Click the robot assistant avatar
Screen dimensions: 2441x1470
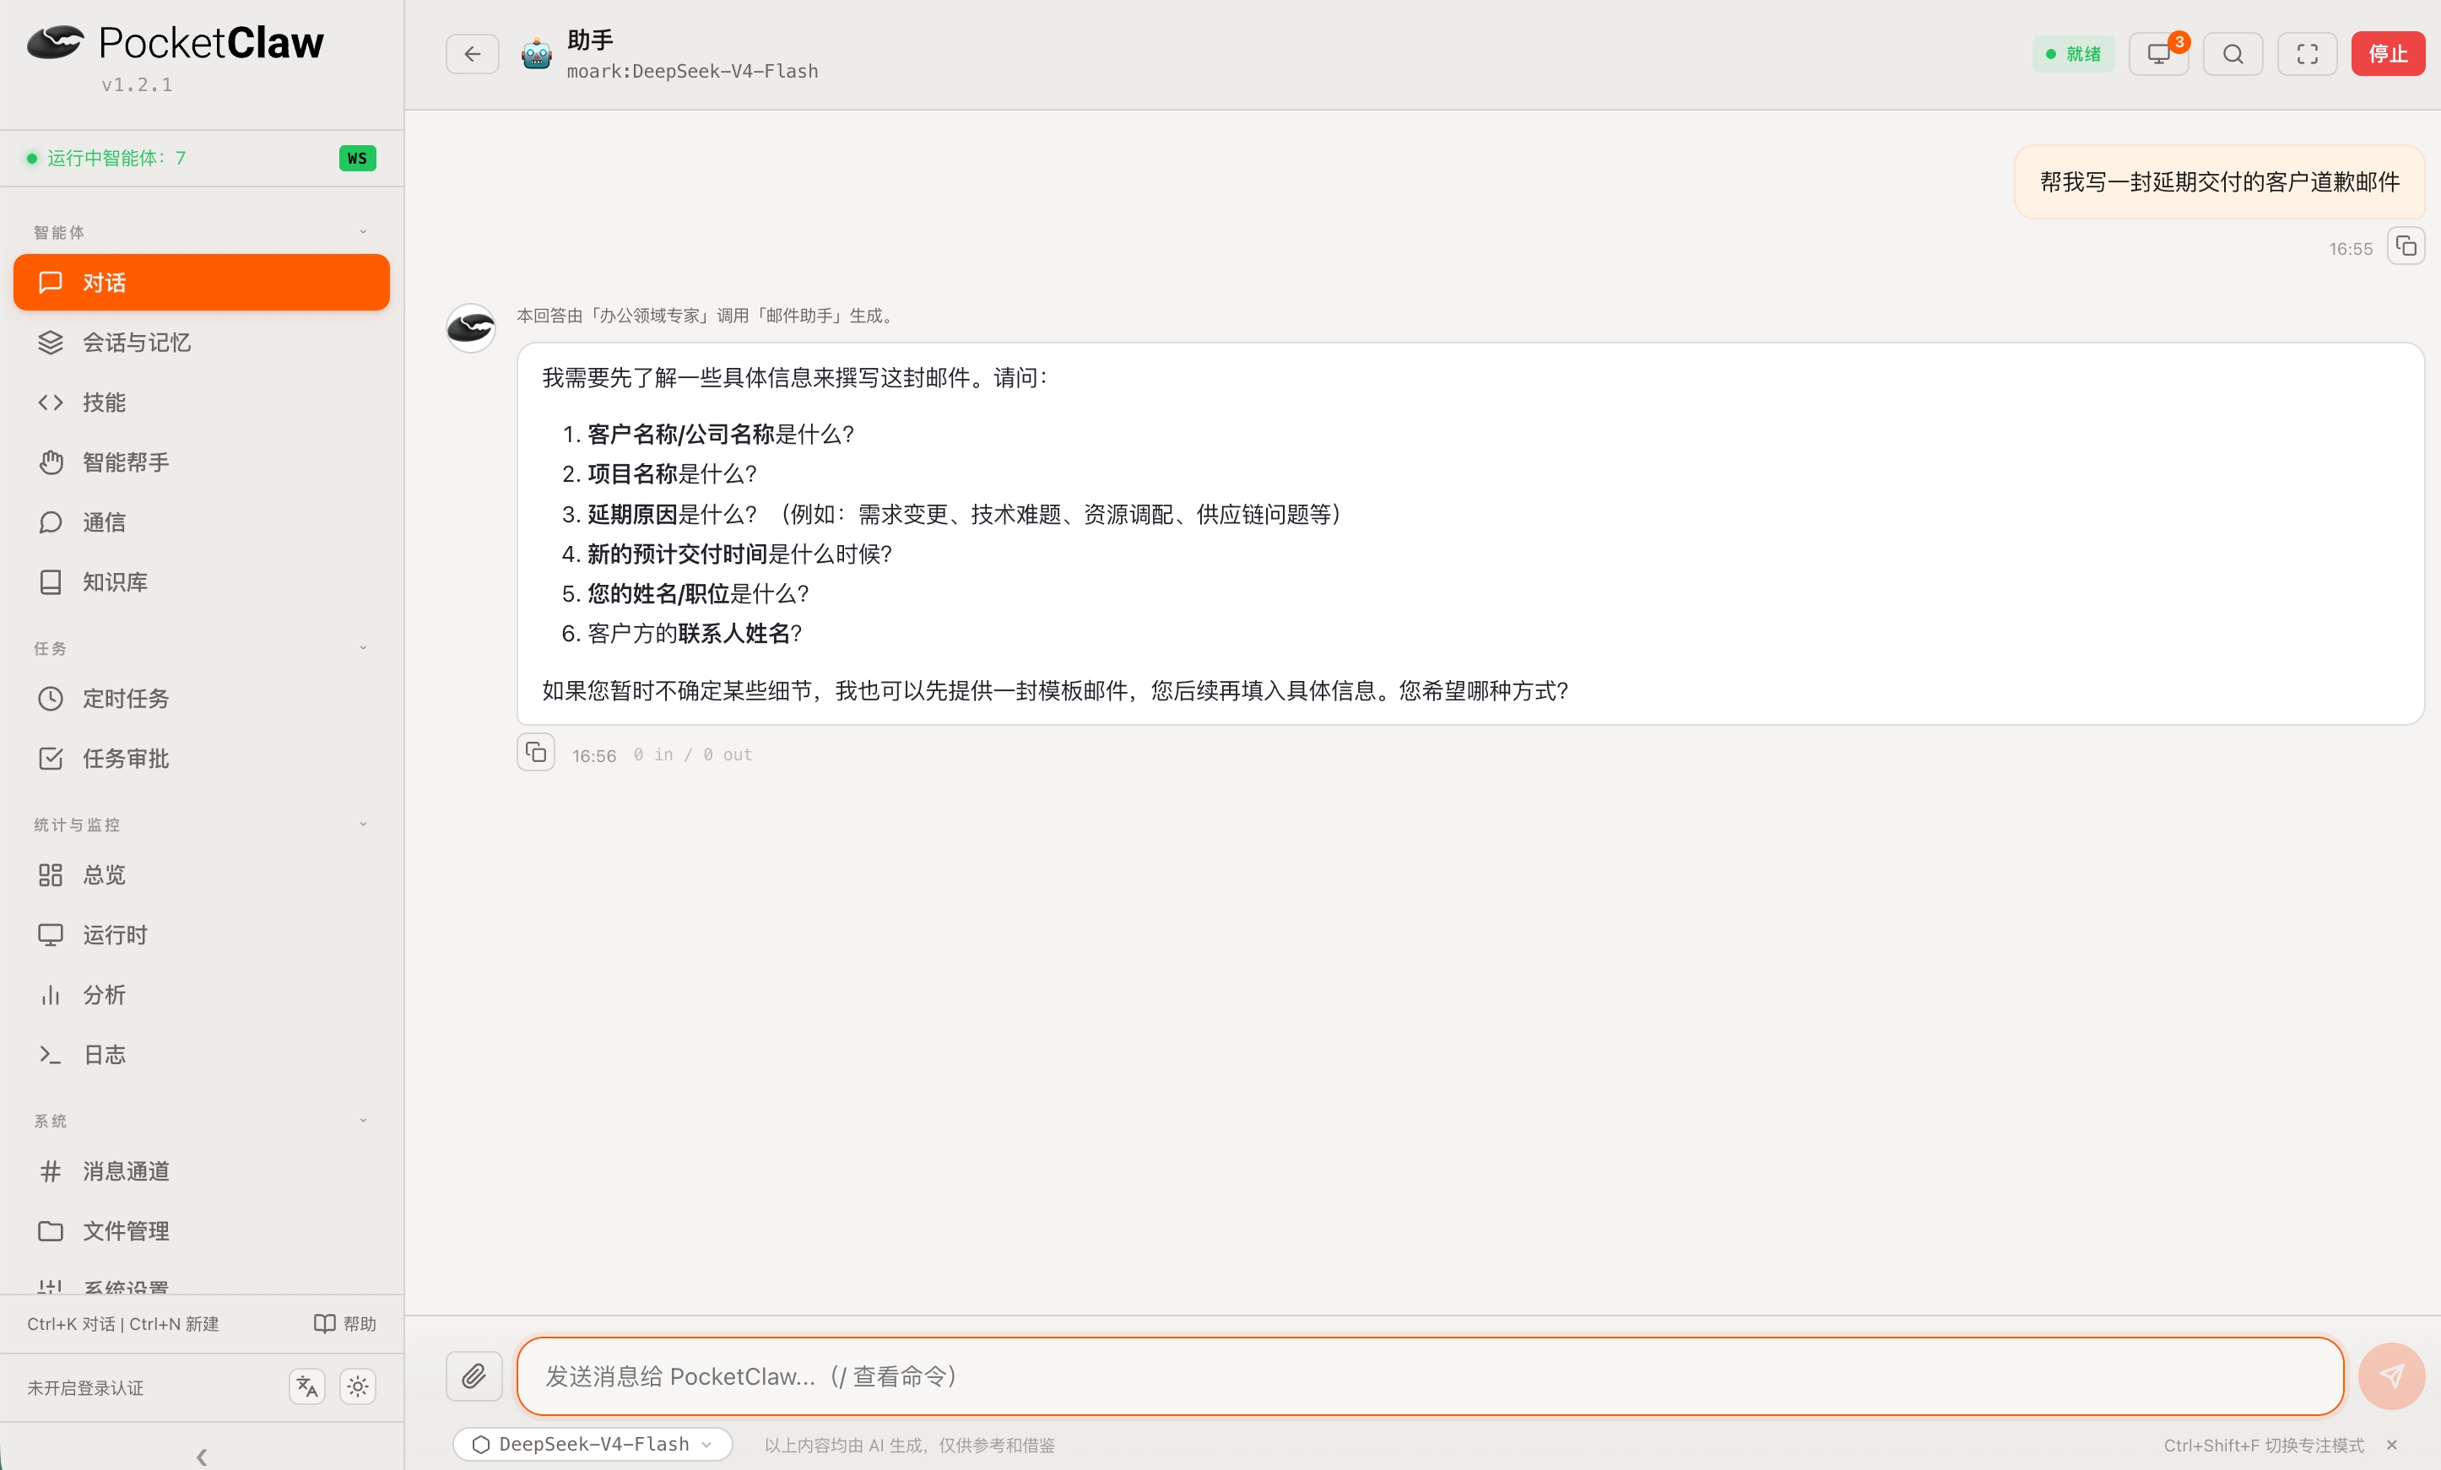click(536, 53)
